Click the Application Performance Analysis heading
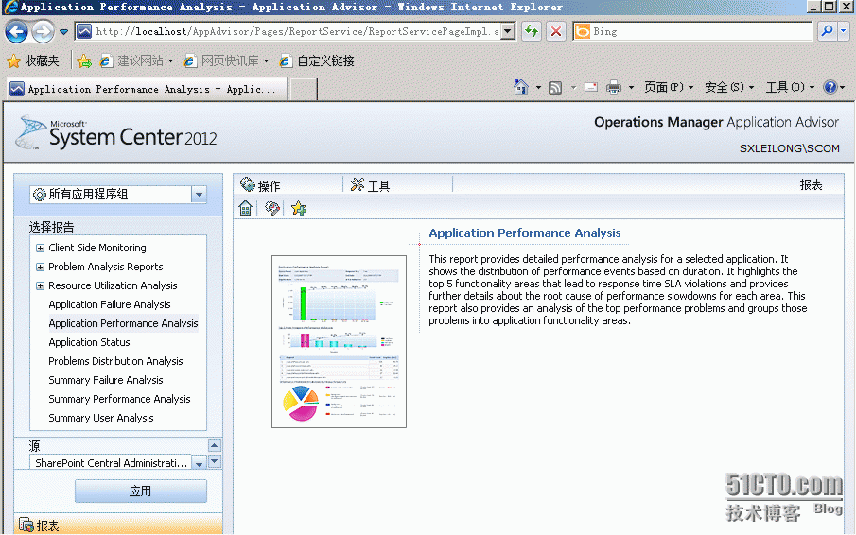856x535 pixels. coord(525,233)
